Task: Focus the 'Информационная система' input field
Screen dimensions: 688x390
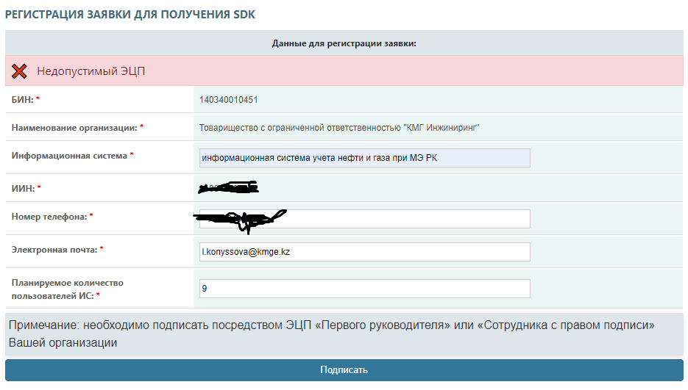Action: pos(364,158)
